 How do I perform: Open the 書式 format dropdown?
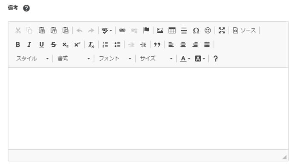[74, 58]
